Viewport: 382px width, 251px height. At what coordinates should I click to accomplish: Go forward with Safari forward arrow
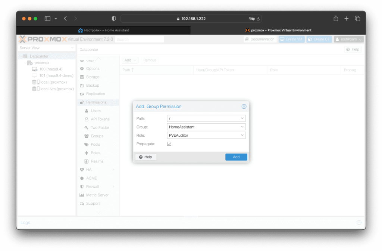(x=75, y=19)
